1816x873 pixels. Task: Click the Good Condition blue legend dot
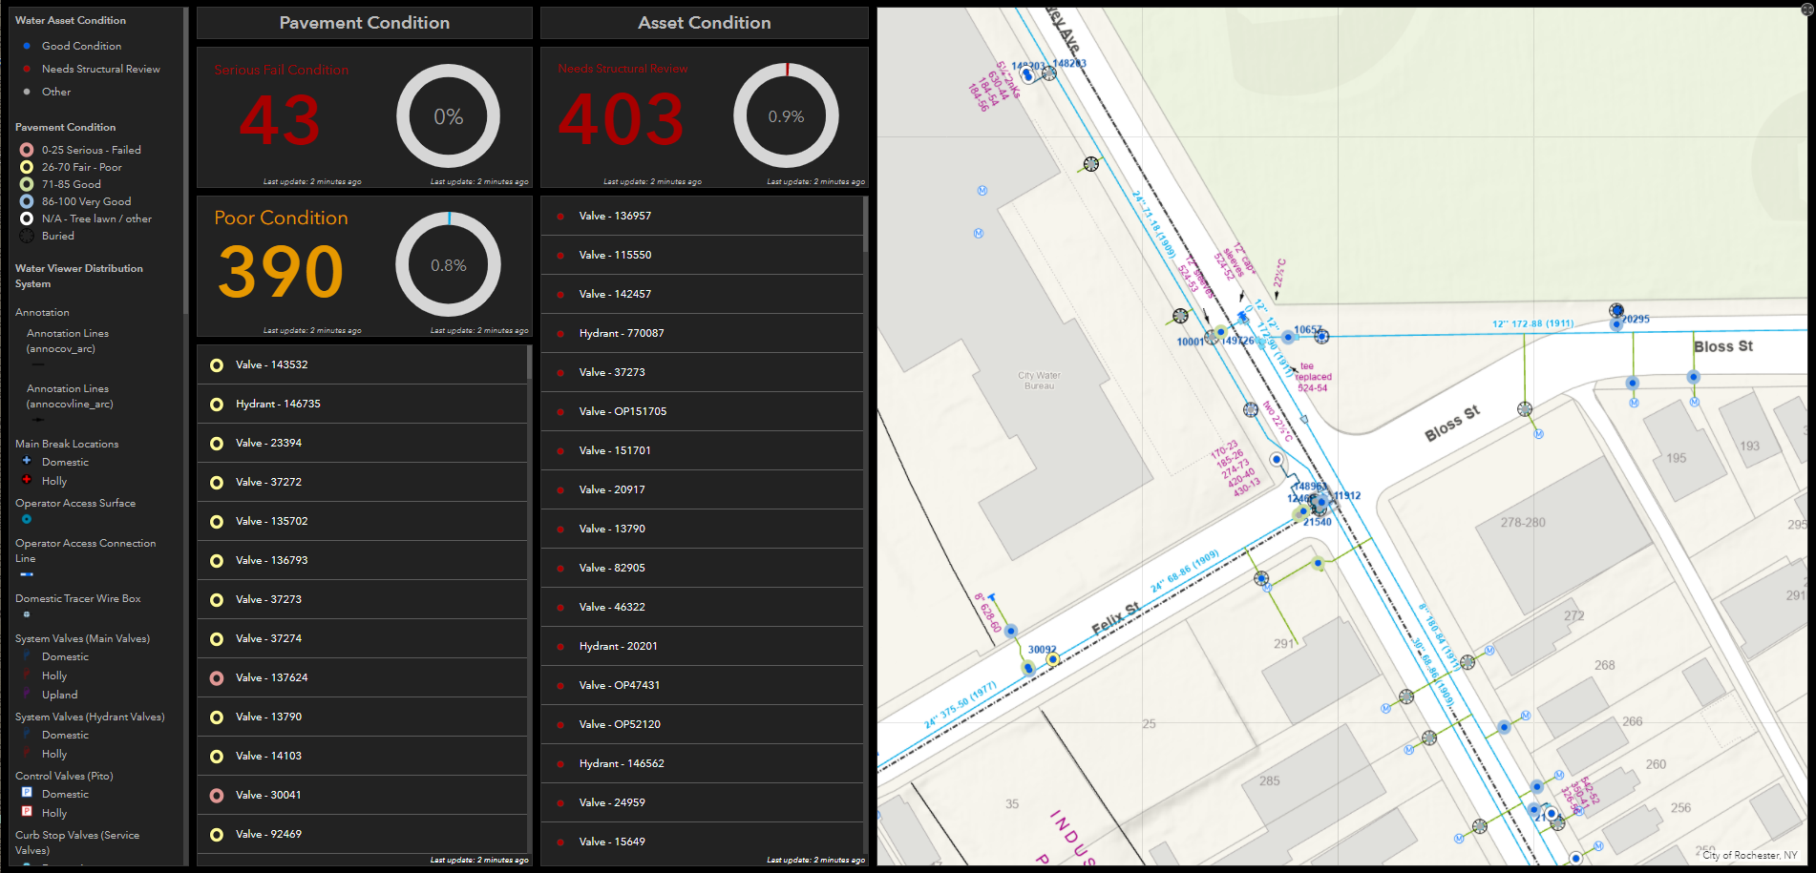click(27, 46)
